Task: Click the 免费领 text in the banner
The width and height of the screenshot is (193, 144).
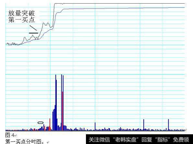Action: point(181,139)
